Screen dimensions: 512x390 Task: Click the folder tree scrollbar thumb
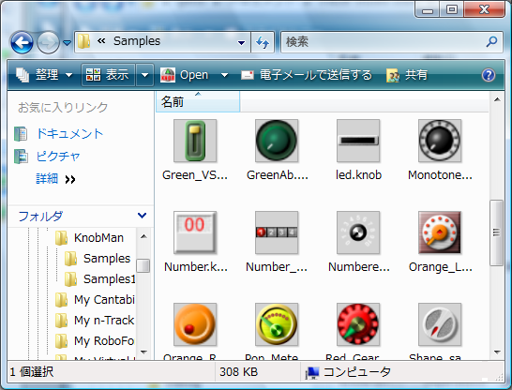pos(143,265)
